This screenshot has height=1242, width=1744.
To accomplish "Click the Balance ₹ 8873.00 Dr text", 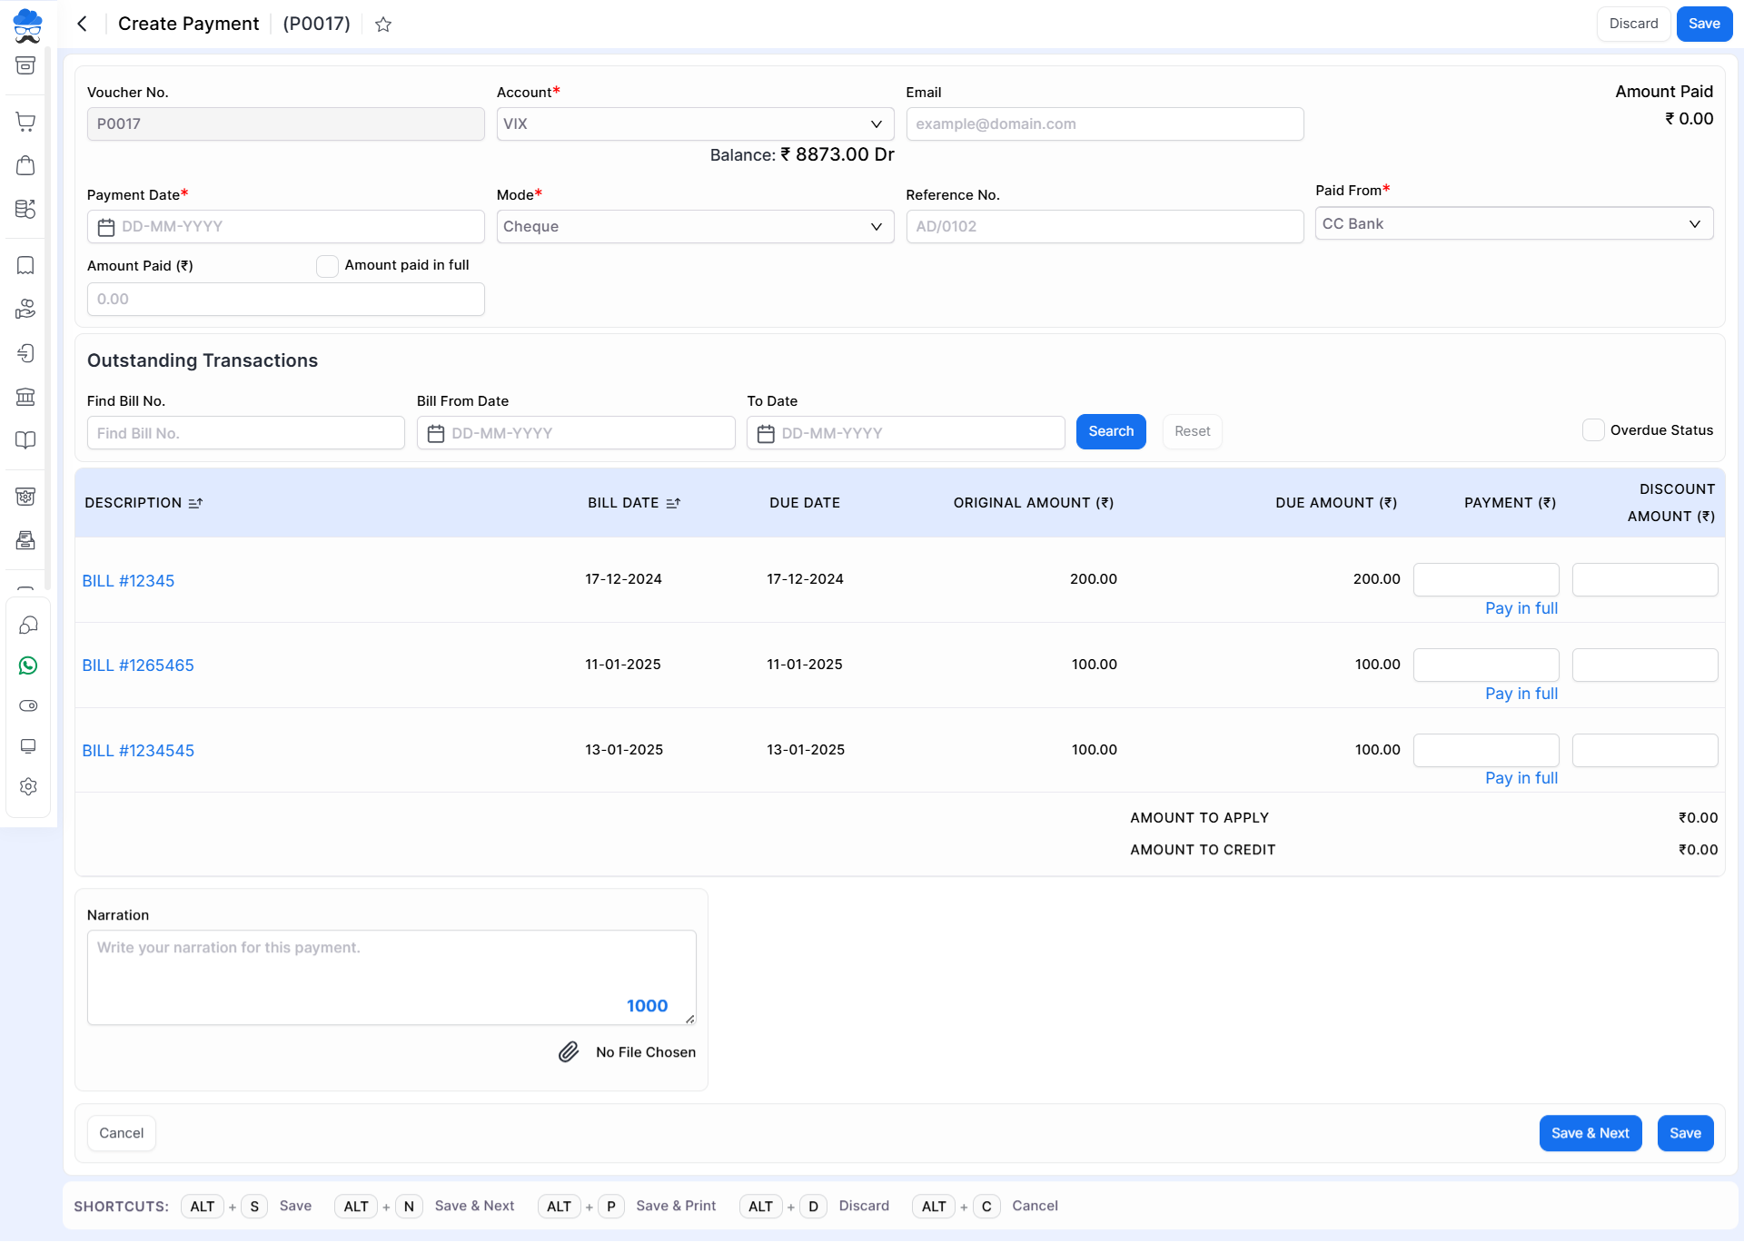I will pyautogui.click(x=802, y=155).
